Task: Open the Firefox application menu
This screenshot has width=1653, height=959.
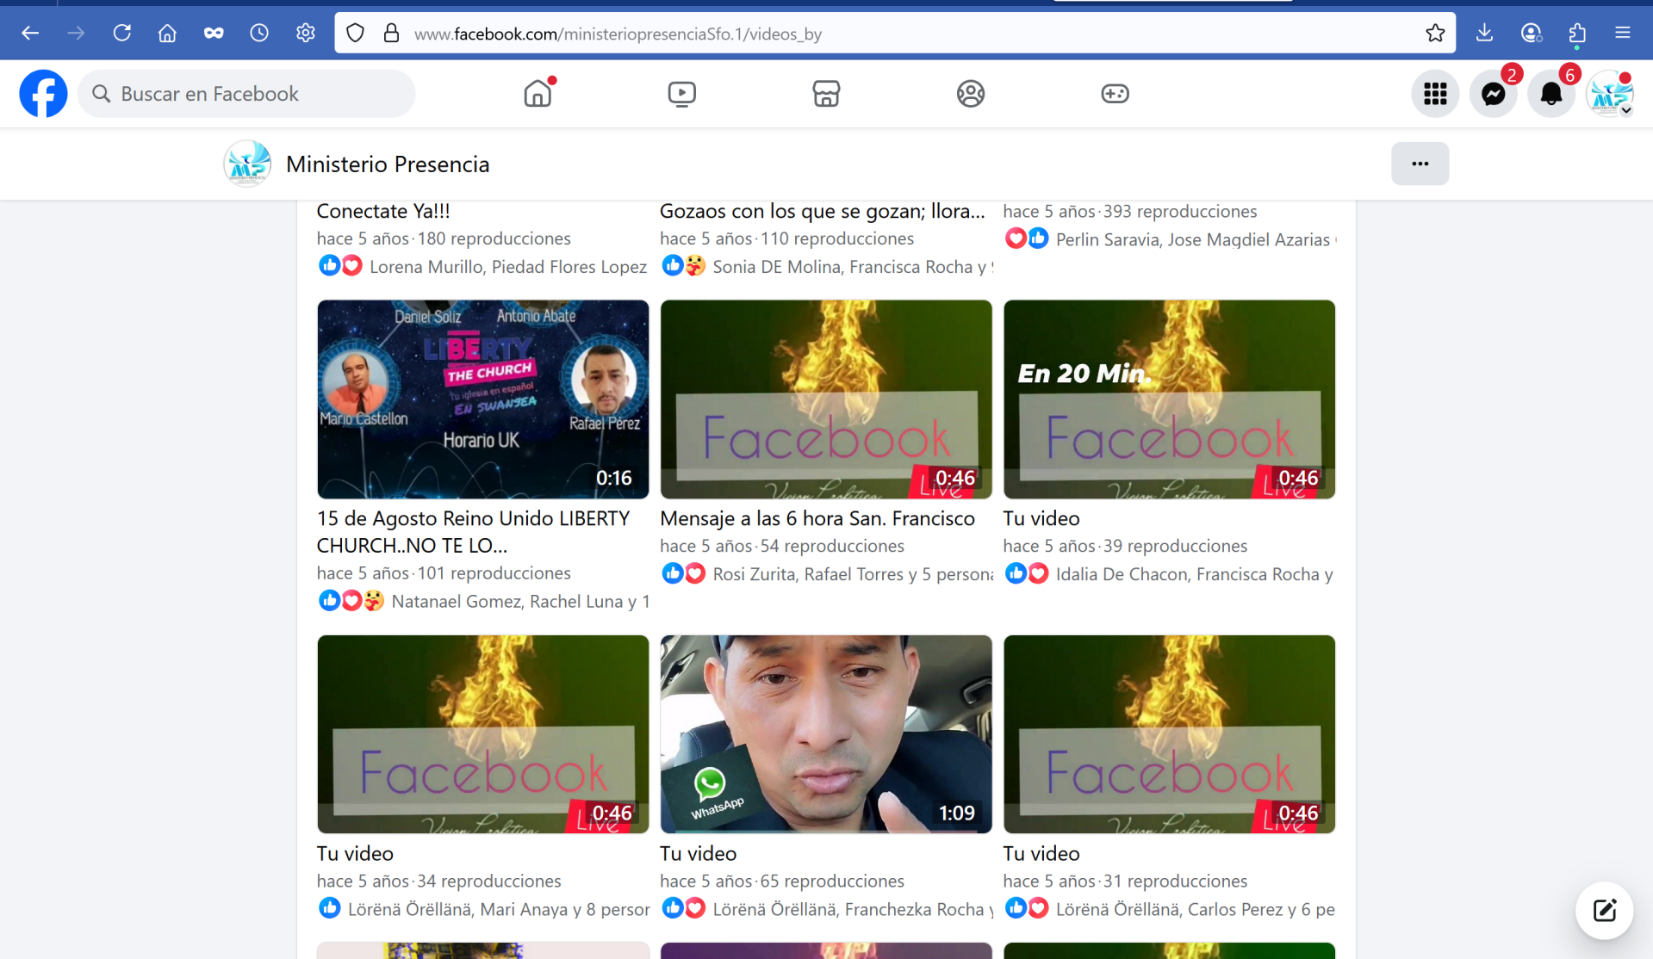Action: click(1623, 33)
